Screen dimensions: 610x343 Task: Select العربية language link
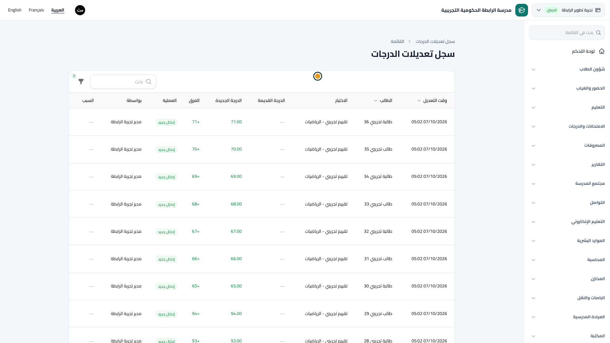pos(58,10)
